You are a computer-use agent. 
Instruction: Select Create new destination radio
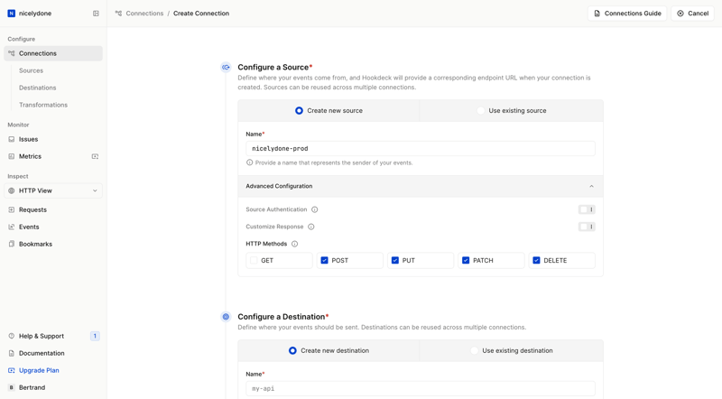click(292, 350)
